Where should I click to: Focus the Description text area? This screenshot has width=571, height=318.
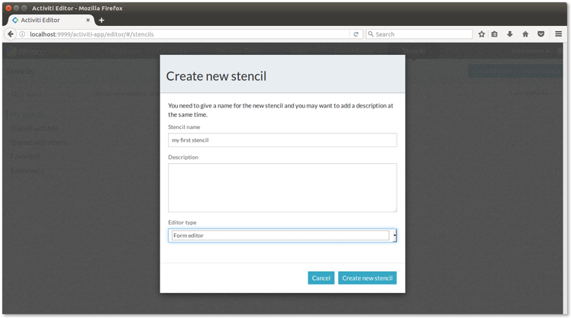pos(282,188)
